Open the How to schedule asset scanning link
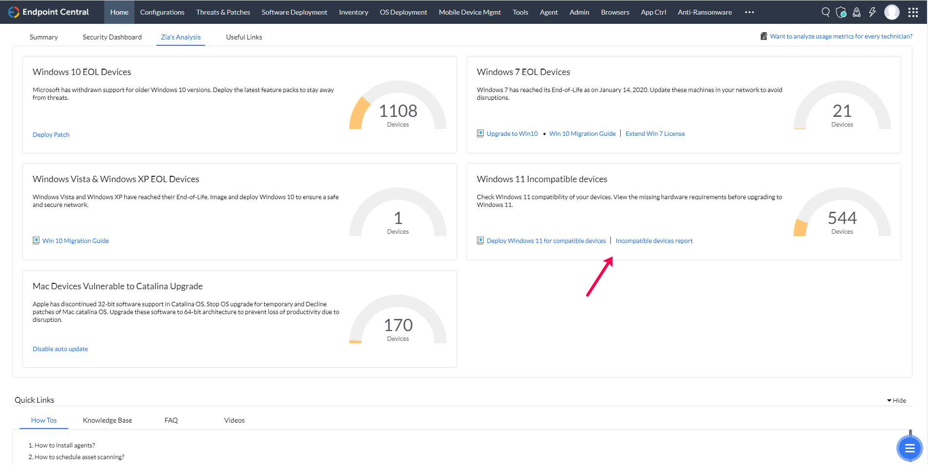The height and width of the screenshot is (465, 928). 79,457
